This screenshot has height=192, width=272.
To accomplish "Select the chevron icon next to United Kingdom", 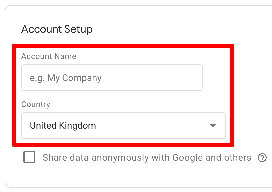I will (212, 126).
